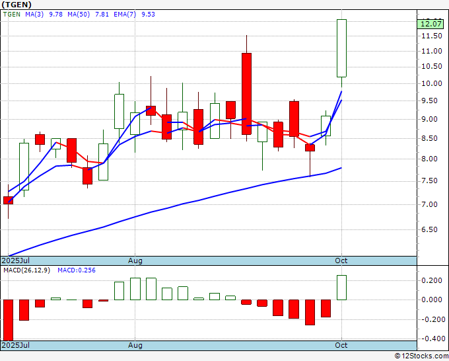449x361 pixels.
Task: Click the MA(3) indicator label
Action: point(34,15)
